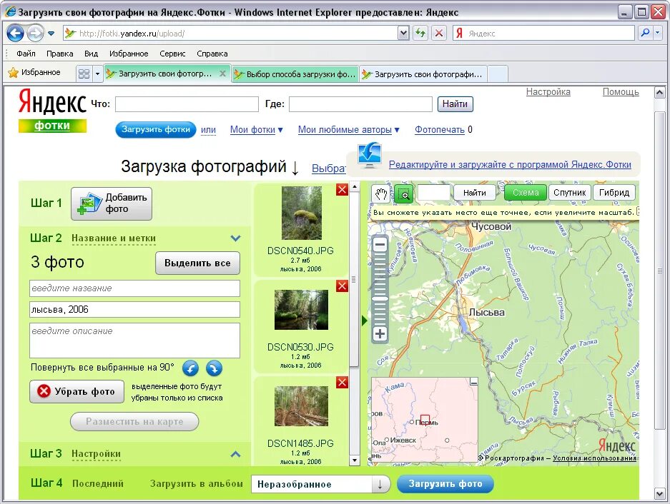Viewport: 670px width, 504px height.
Task: Click Убрать фото button
Action: pos(77,391)
